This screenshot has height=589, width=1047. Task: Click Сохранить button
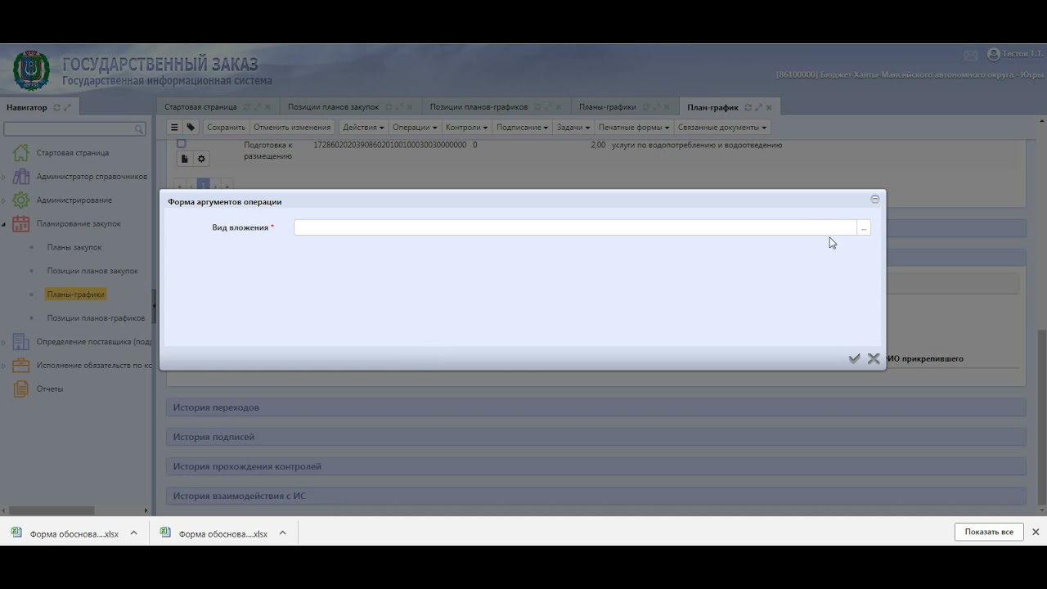click(226, 127)
